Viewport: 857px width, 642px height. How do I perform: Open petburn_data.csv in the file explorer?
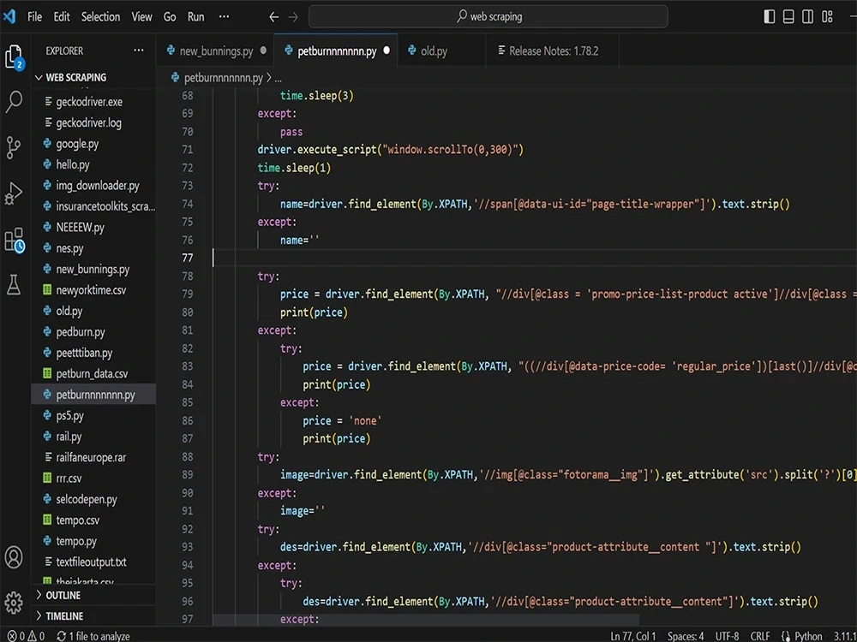[92, 374]
